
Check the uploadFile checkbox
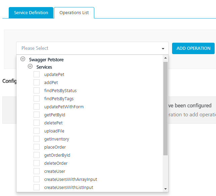pos(37,131)
